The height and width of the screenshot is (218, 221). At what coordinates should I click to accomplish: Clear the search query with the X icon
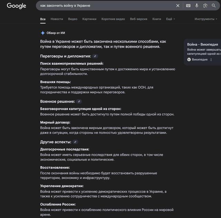click(178, 6)
